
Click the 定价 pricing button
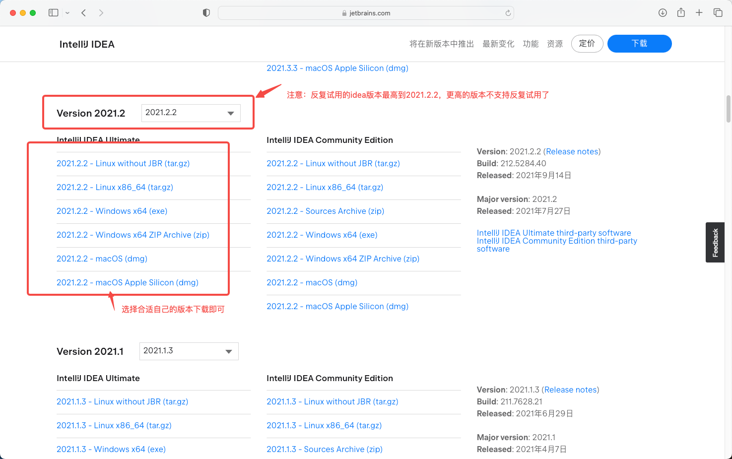coord(587,44)
